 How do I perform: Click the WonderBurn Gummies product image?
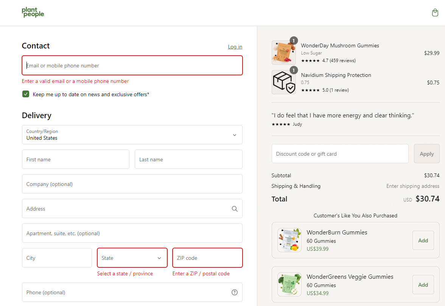coord(289,240)
